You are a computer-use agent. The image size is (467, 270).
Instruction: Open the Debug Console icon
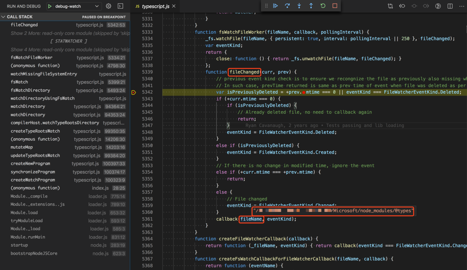pos(121,6)
